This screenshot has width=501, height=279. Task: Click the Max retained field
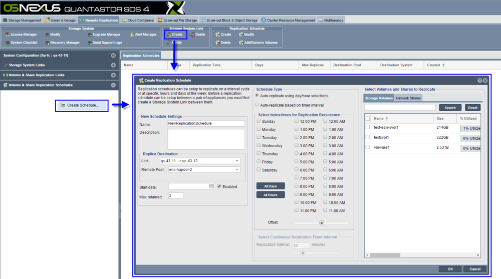coord(175,195)
